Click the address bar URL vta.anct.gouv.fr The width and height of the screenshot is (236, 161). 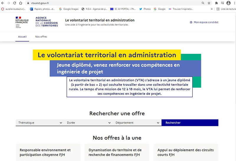point(40,3)
